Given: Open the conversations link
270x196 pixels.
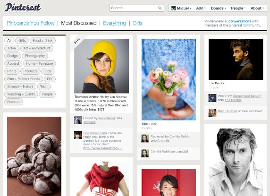Looking at the screenshot, I should pyautogui.click(x=240, y=21).
